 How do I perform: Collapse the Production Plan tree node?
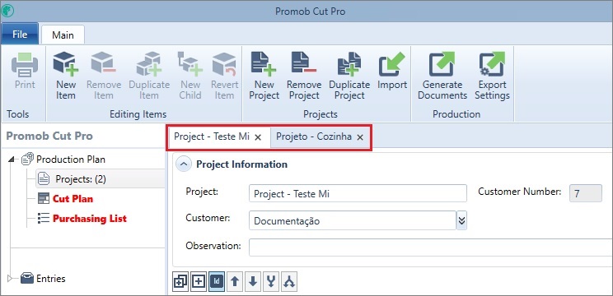point(12,160)
